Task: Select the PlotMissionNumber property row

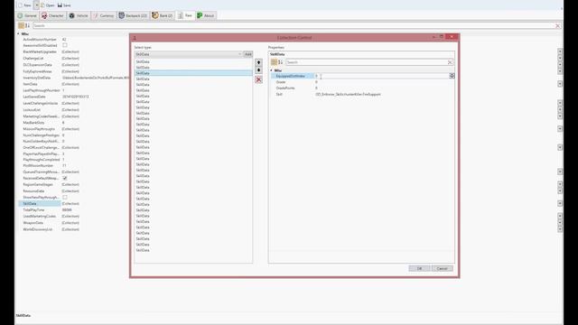Action: tap(38, 165)
